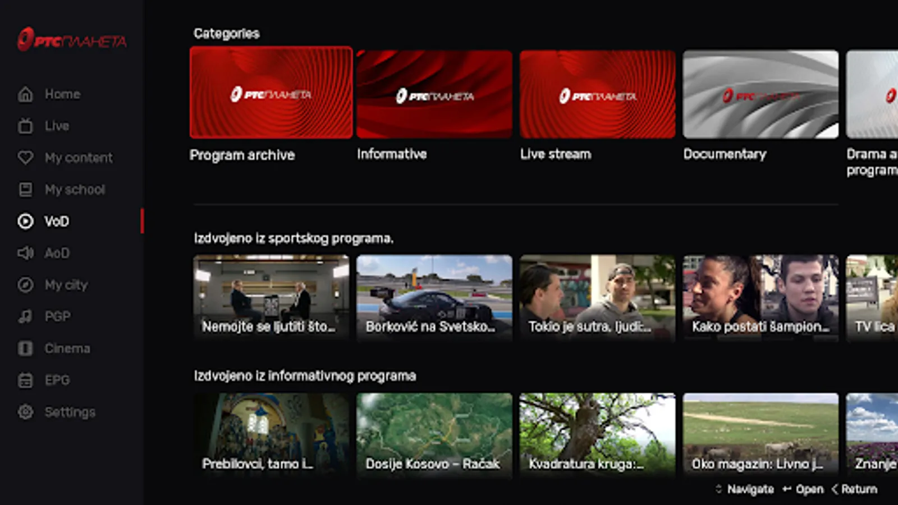Click the My school book icon
Viewport: 898px width, 505px height.
click(25, 190)
